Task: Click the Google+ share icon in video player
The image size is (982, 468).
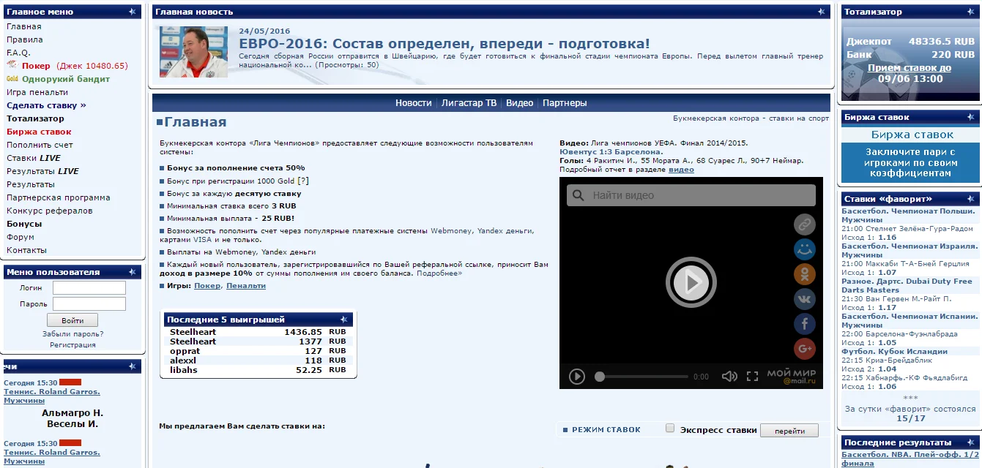Action: coord(805,349)
